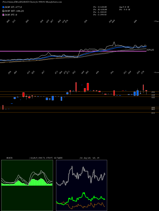Open the ADX indicator chart panel
Image resolution: width=159 pixels, height=211 pixels.
coord(81,185)
